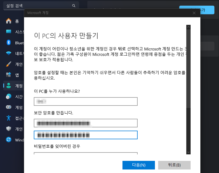This screenshot has height=173, width=219.
Task: Click the dialog scrollbar down arrow
Action: pos(188,152)
